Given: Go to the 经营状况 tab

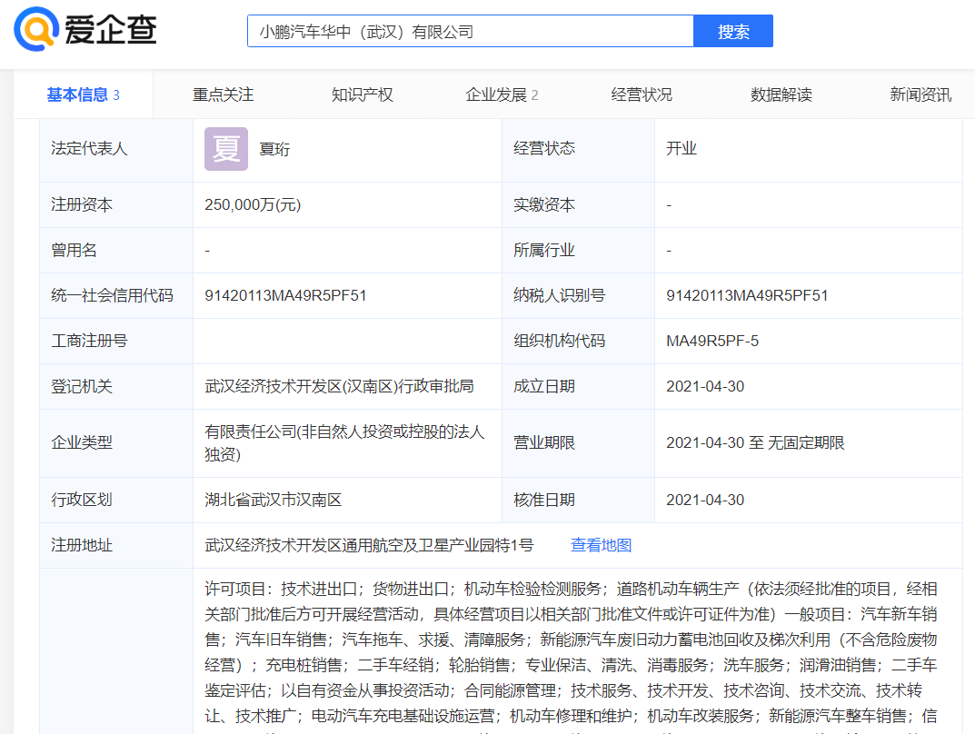Looking at the screenshot, I should click(x=642, y=94).
